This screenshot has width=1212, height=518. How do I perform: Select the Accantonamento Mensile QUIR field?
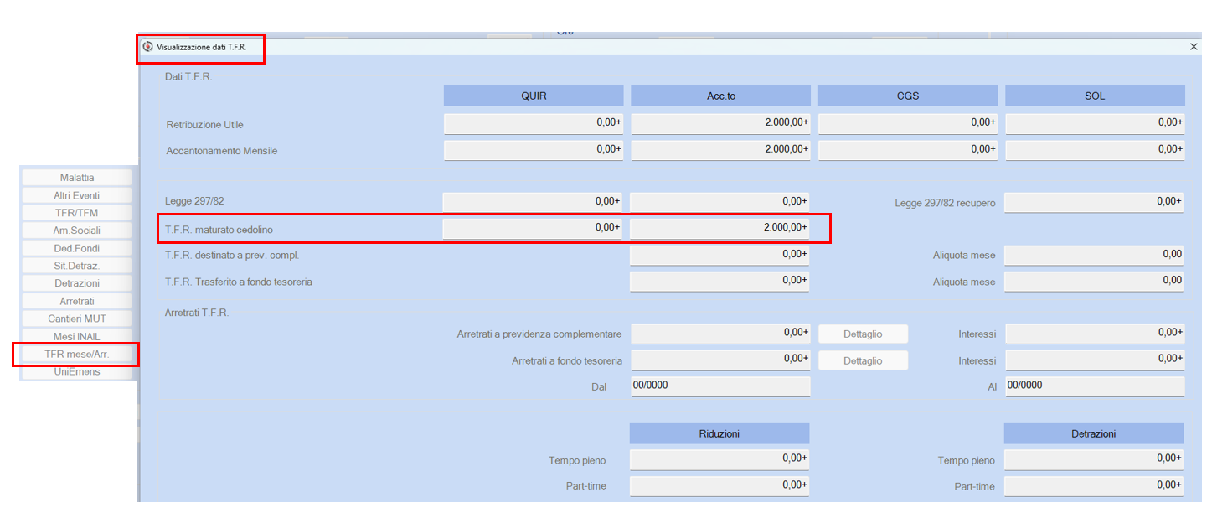pyautogui.click(x=533, y=150)
